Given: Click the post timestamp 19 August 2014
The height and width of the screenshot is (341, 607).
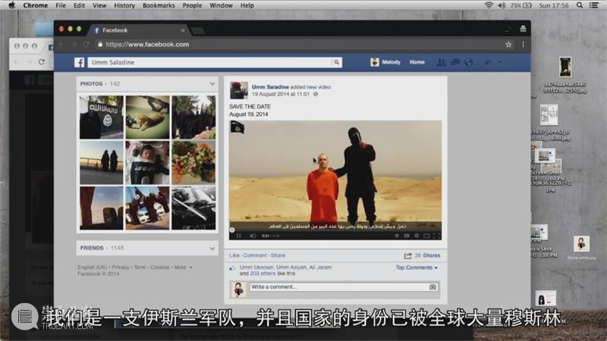Looking at the screenshot, I should [x=281, y=94].
